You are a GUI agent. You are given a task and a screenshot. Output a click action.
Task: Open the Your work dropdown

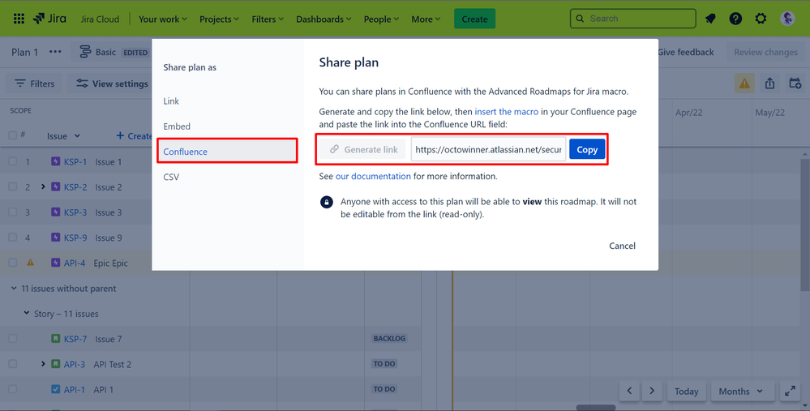tap(163, 19)
